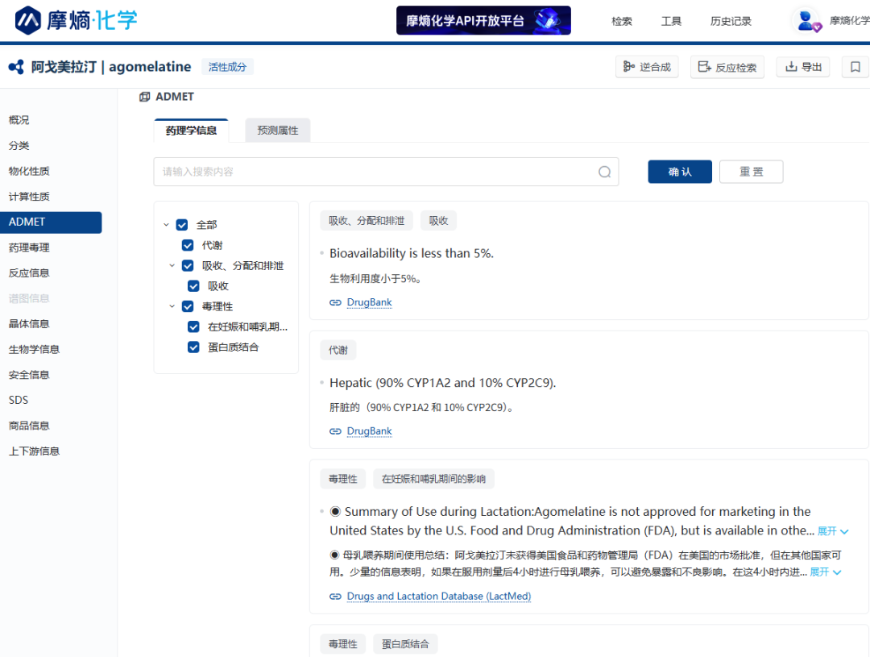
Task: Expand the English lactation summary with 展开
Action: (831, 531)
